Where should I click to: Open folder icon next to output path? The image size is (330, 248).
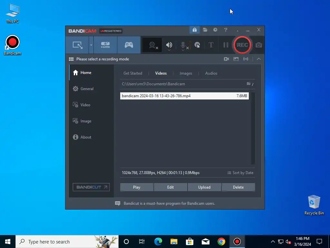[x=248, y=84]
